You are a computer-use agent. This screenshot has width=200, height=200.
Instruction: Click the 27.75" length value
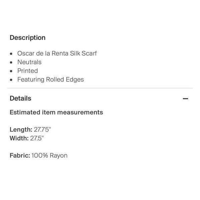click(x=42, y=129)
